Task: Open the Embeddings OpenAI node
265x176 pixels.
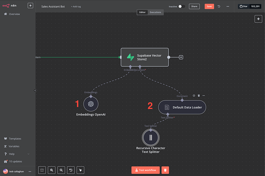Action: click(91, 104)
